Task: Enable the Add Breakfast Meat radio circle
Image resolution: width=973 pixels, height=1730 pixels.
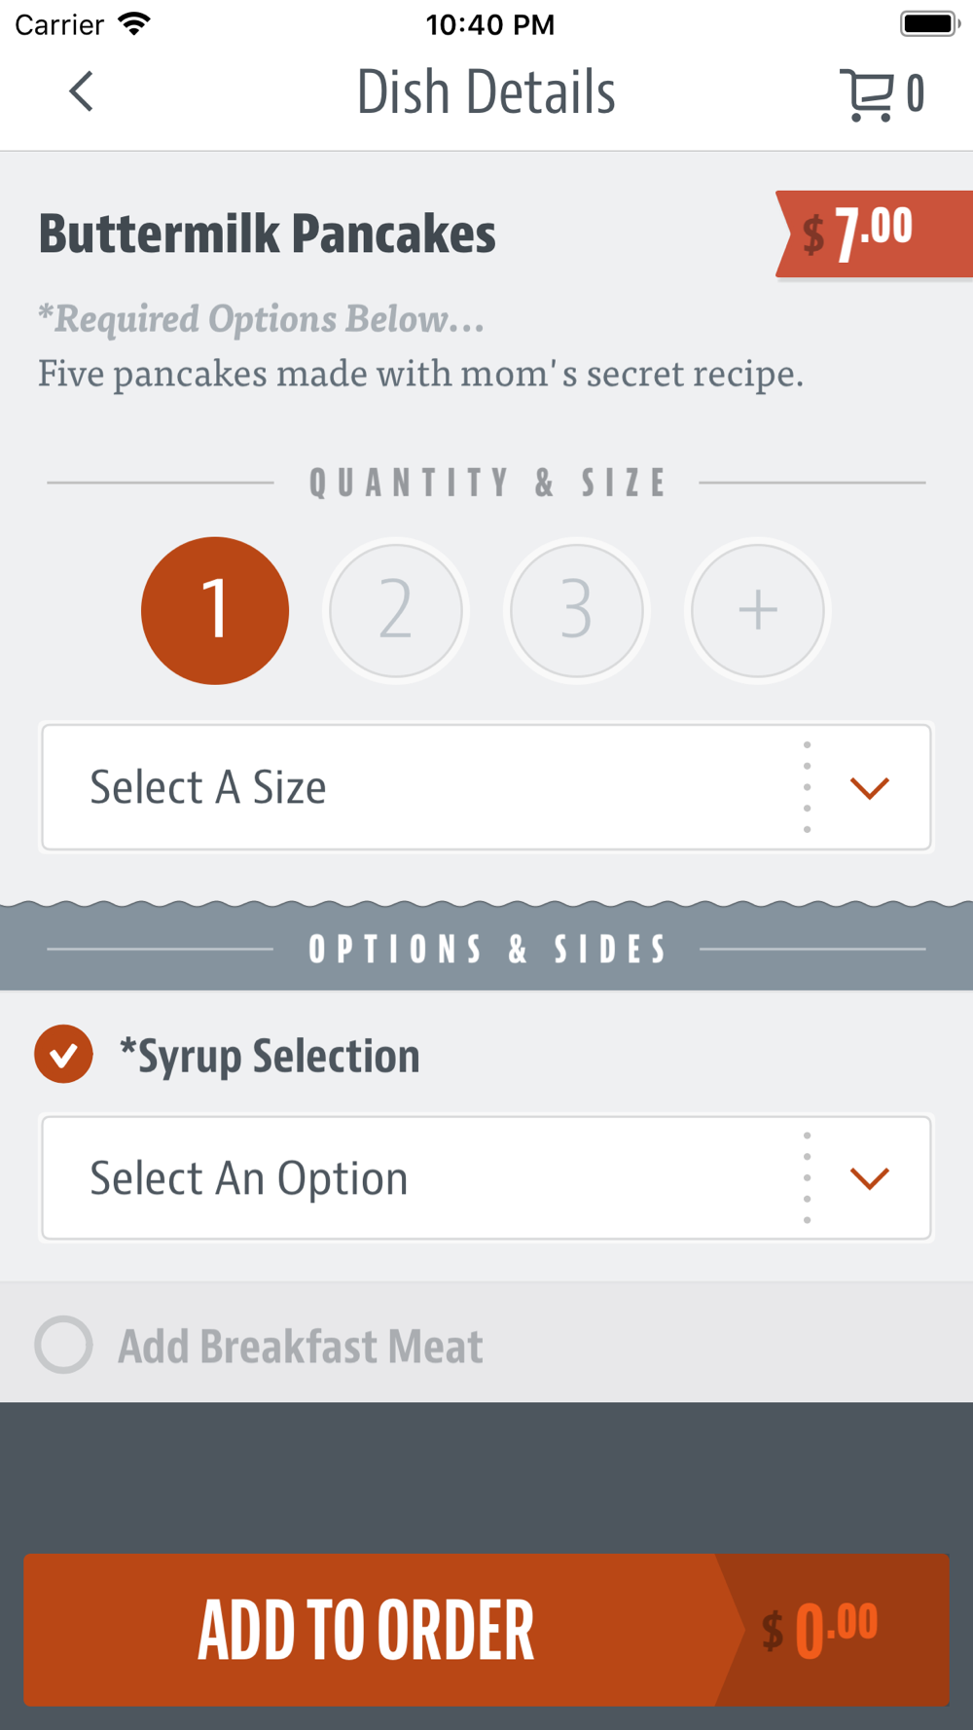Action: pos(63,1345)
